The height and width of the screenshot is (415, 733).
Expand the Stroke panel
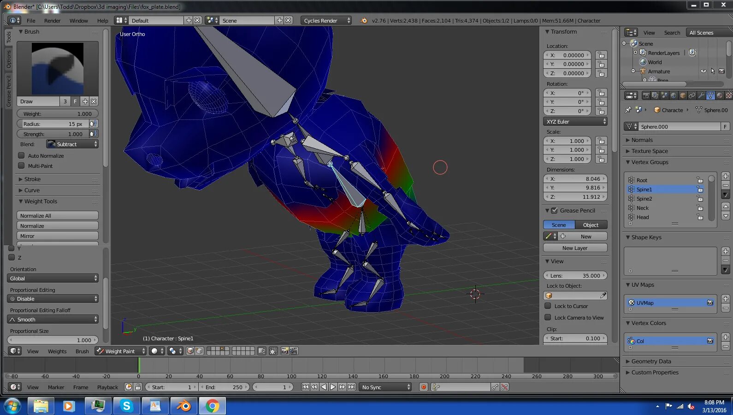click(x=32, y=179)
